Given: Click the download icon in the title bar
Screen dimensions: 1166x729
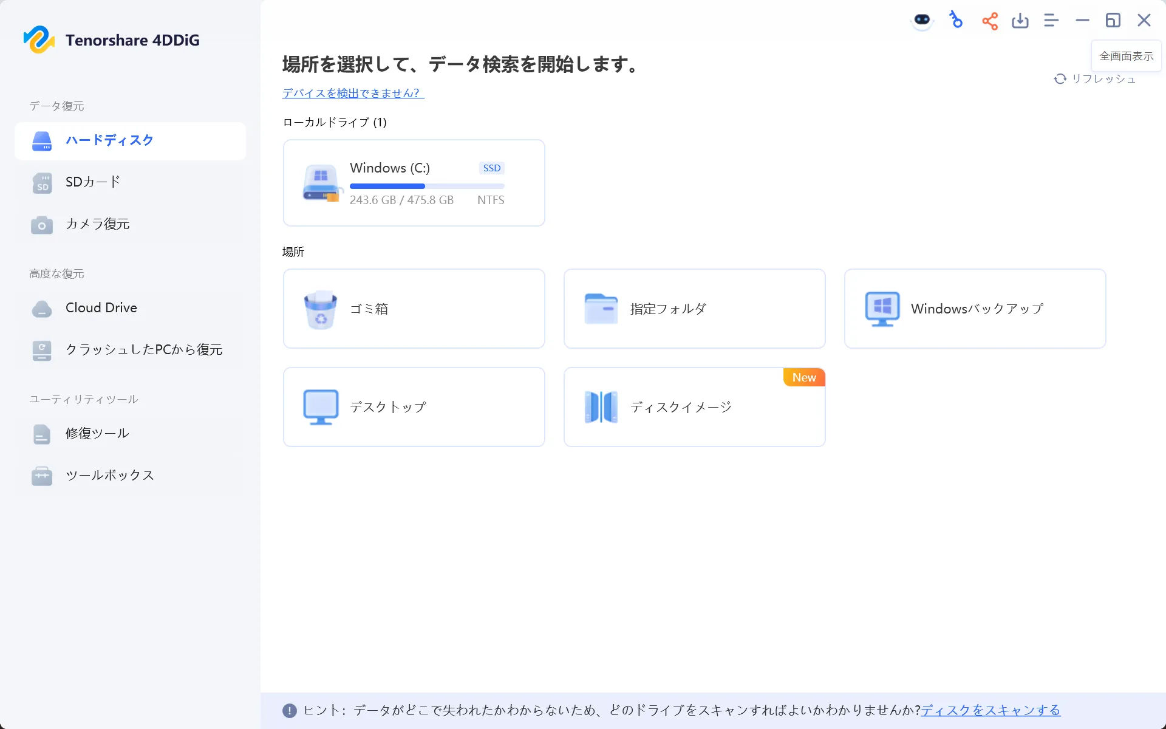Looking at the screenshot, I should [1020, 20].
